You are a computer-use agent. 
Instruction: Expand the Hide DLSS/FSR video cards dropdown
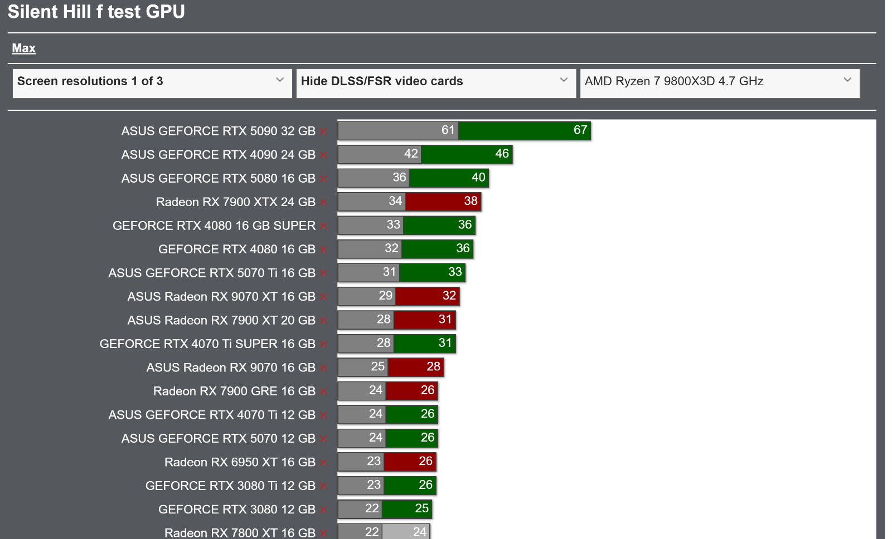pyautogui.click(x=436, y=84)
